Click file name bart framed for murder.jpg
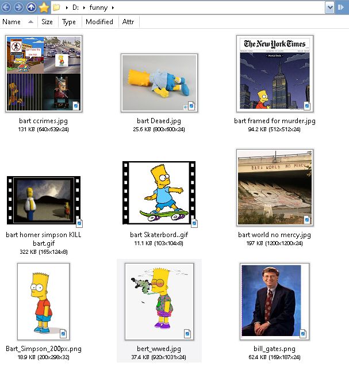This screenshot has width=349, height=366. pyautogui.click(x=275, y=121)
